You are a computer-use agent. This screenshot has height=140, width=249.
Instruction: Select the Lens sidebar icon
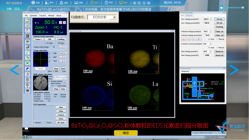[27, 80]
